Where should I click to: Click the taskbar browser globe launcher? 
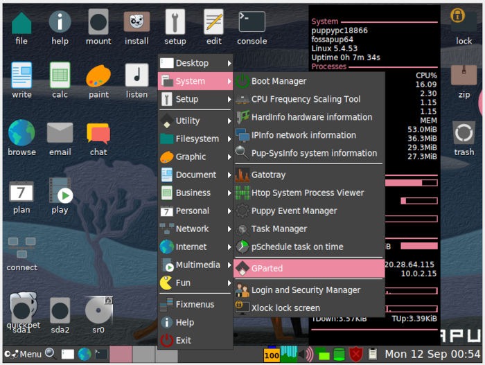pyautogui.click(x=84, y=355)
